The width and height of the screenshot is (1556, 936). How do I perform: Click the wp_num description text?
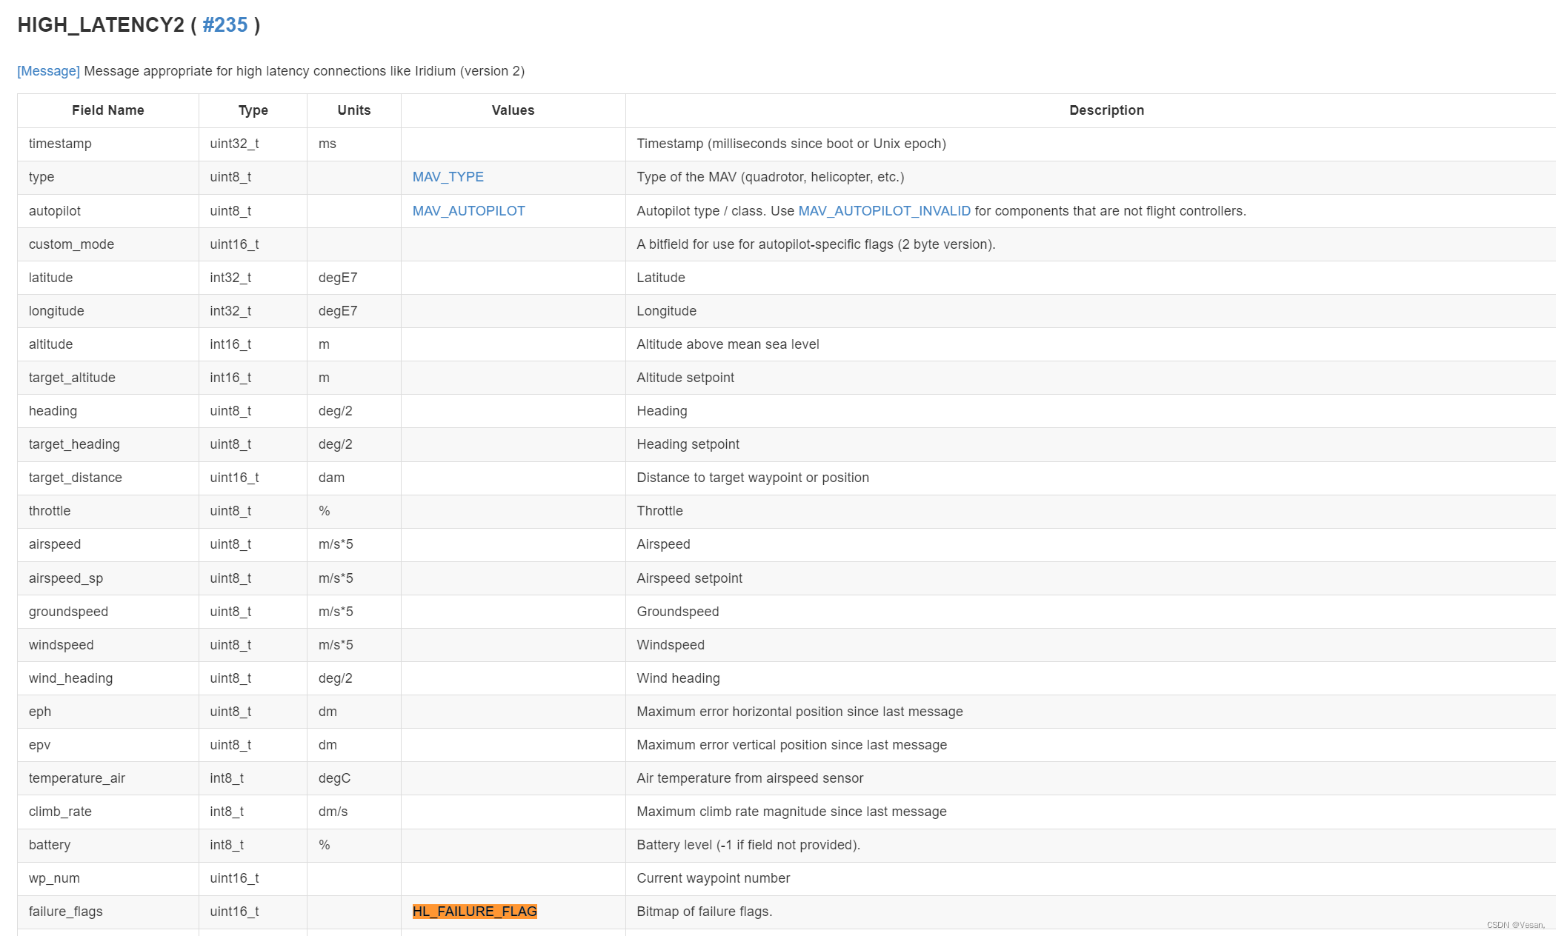(713, 878)
